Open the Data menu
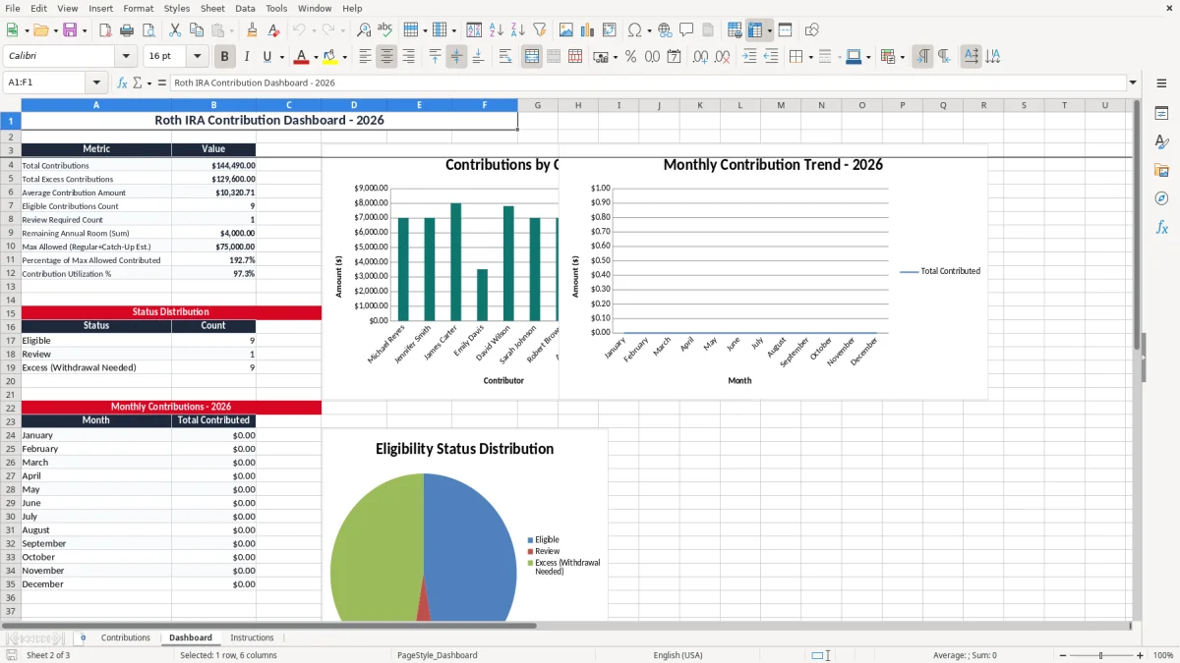The image size is (1180, 663). [245, 8]
